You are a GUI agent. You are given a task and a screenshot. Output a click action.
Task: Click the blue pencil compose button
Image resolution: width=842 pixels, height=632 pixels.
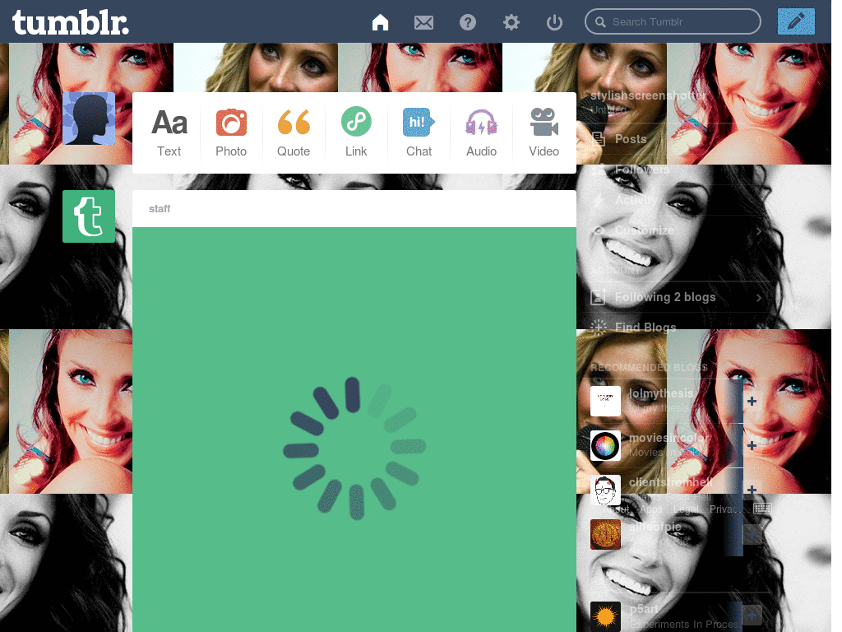pos(796,21)
